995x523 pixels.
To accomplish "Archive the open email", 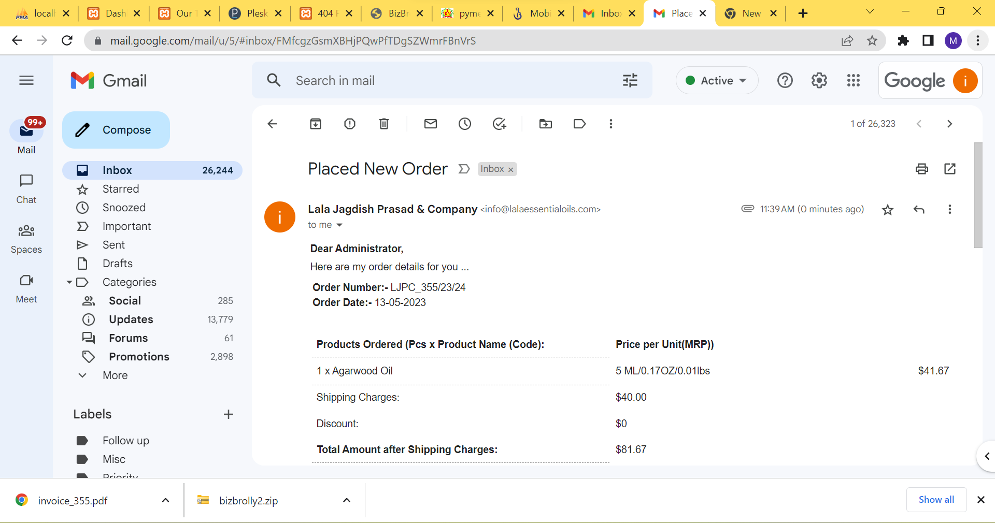I will point(316,124).
